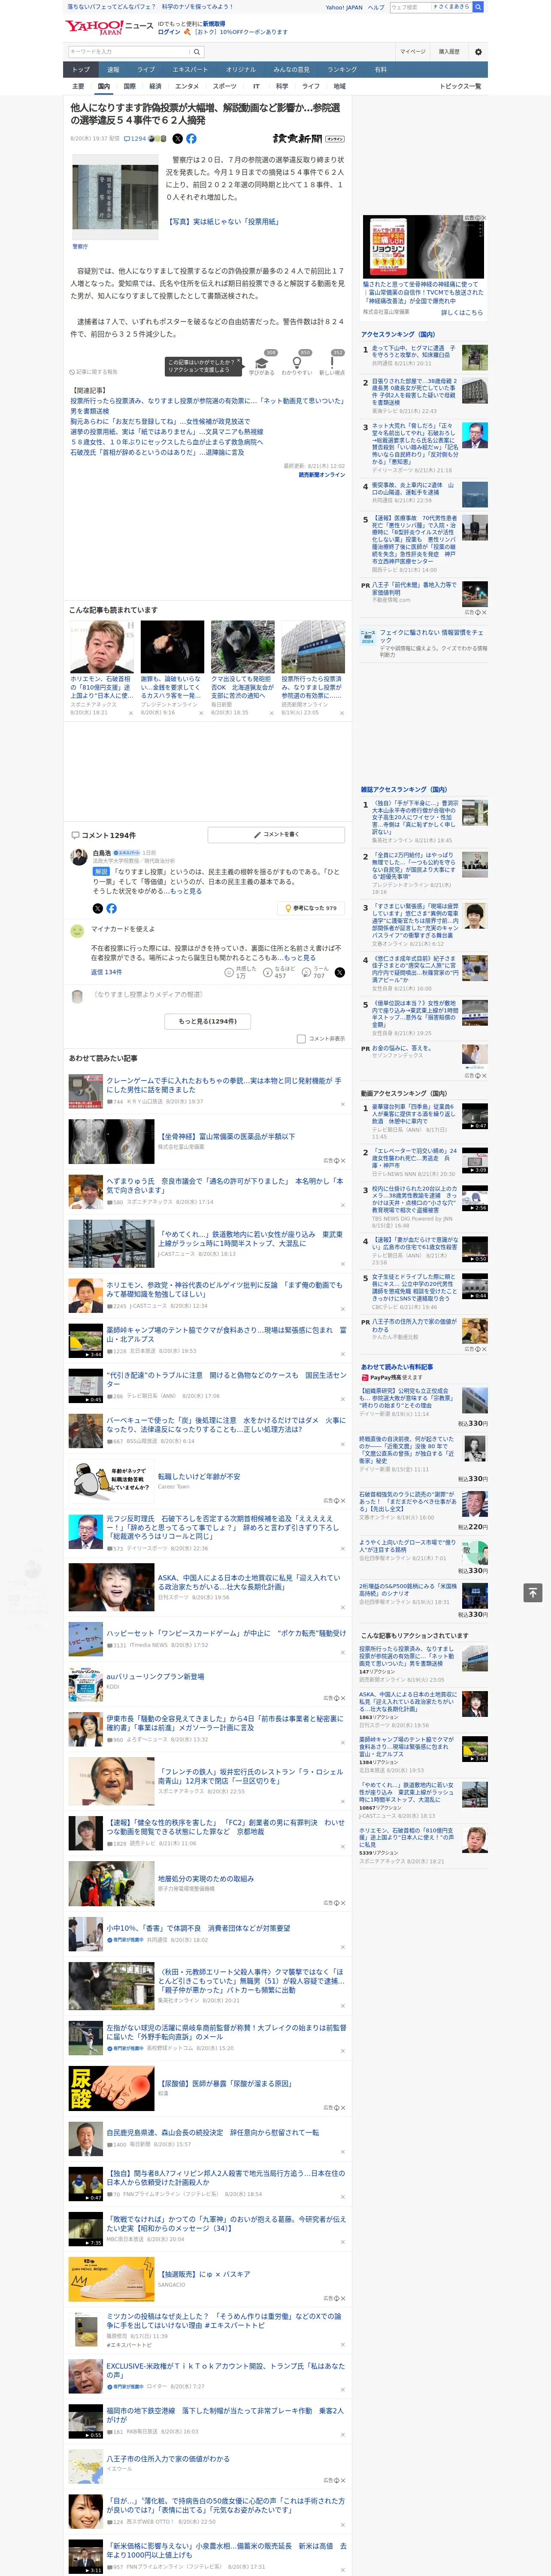Open the クレーンゲーム article in recommended list

click(x=224, y=1085)
